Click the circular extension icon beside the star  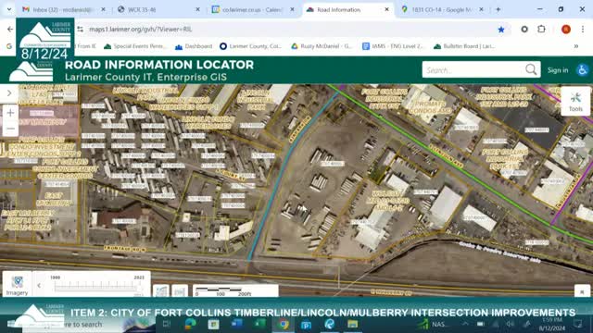tap(524, 29)
